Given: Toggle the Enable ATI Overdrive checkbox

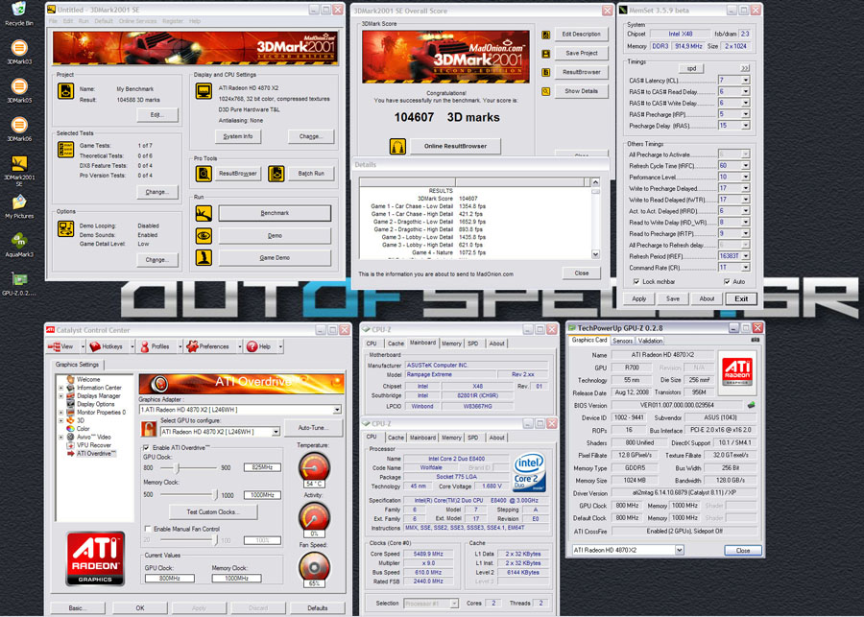Looking at the screenshot, I should [x=146, y=448].
